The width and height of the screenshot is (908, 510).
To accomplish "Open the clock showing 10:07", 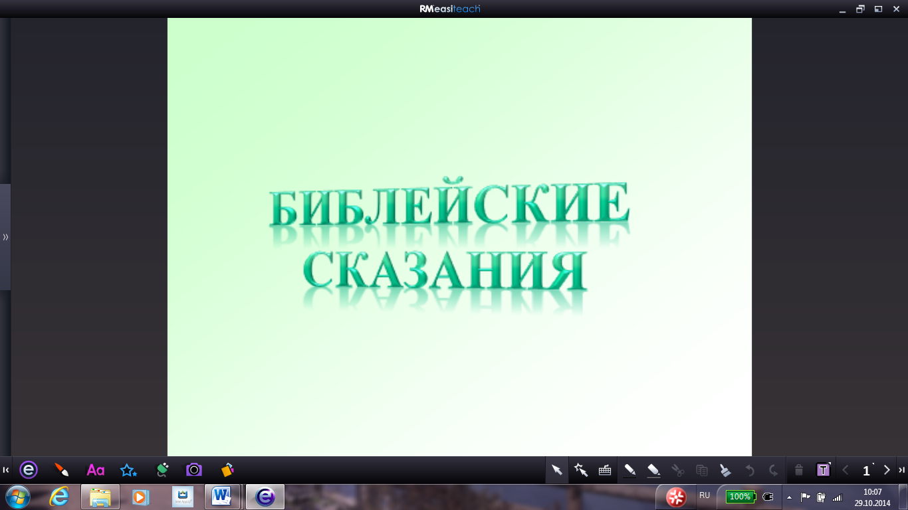I will [872, 497].
